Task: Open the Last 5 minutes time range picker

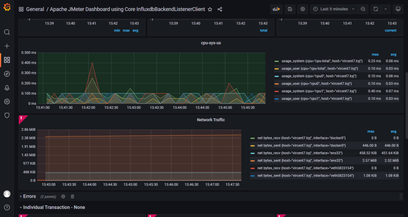Action: coord(333,9)
